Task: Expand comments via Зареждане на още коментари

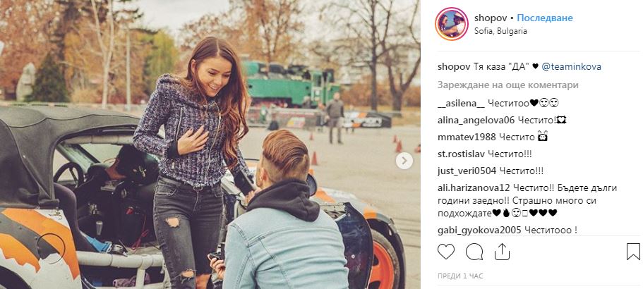Action: pos(508,85)
